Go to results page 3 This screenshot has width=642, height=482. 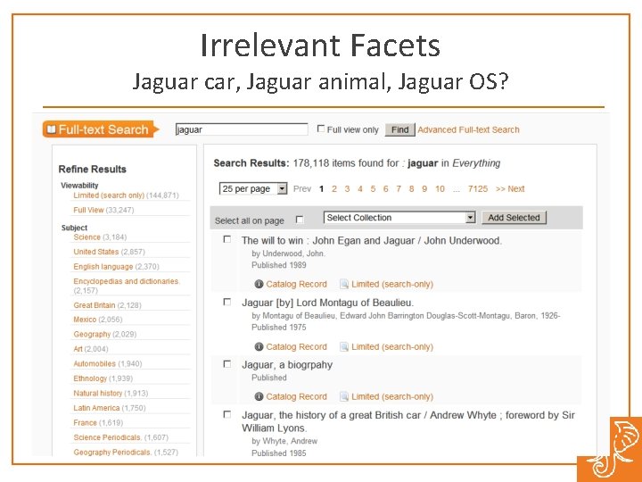click(347, 189)
